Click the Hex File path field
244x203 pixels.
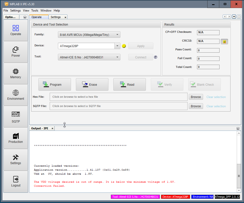(x=119, y=97)
